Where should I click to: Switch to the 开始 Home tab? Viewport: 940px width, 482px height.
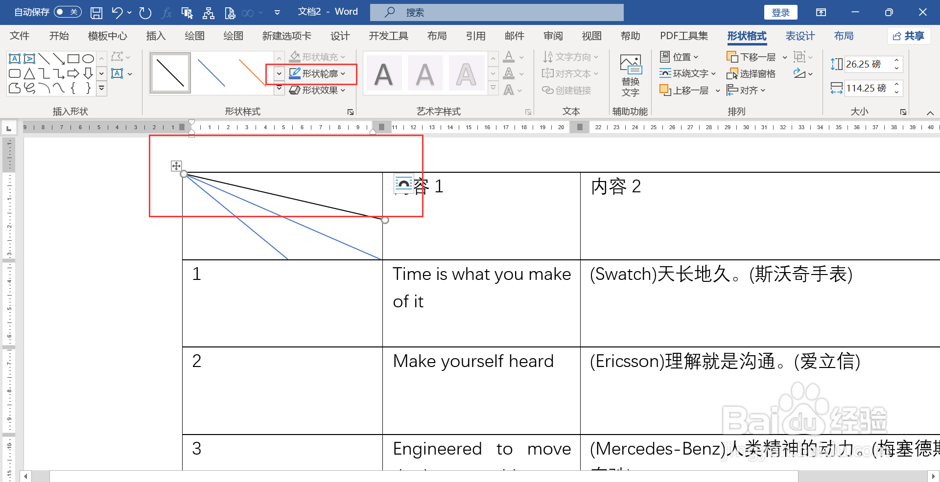[59, 36]
